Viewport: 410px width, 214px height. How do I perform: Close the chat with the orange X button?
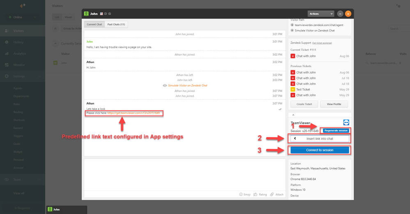348,14
